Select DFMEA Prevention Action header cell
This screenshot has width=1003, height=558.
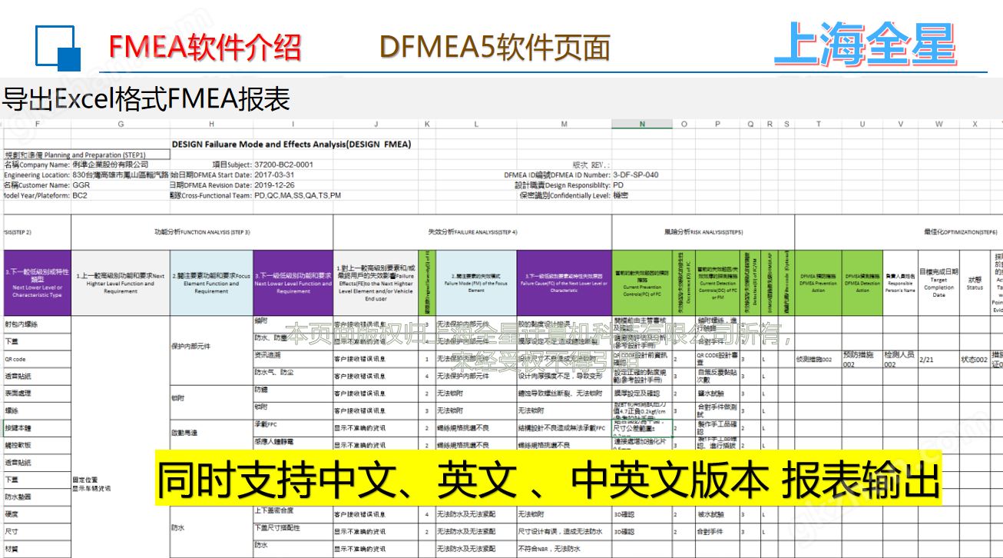pyautogui.click(x=818, y=282)
